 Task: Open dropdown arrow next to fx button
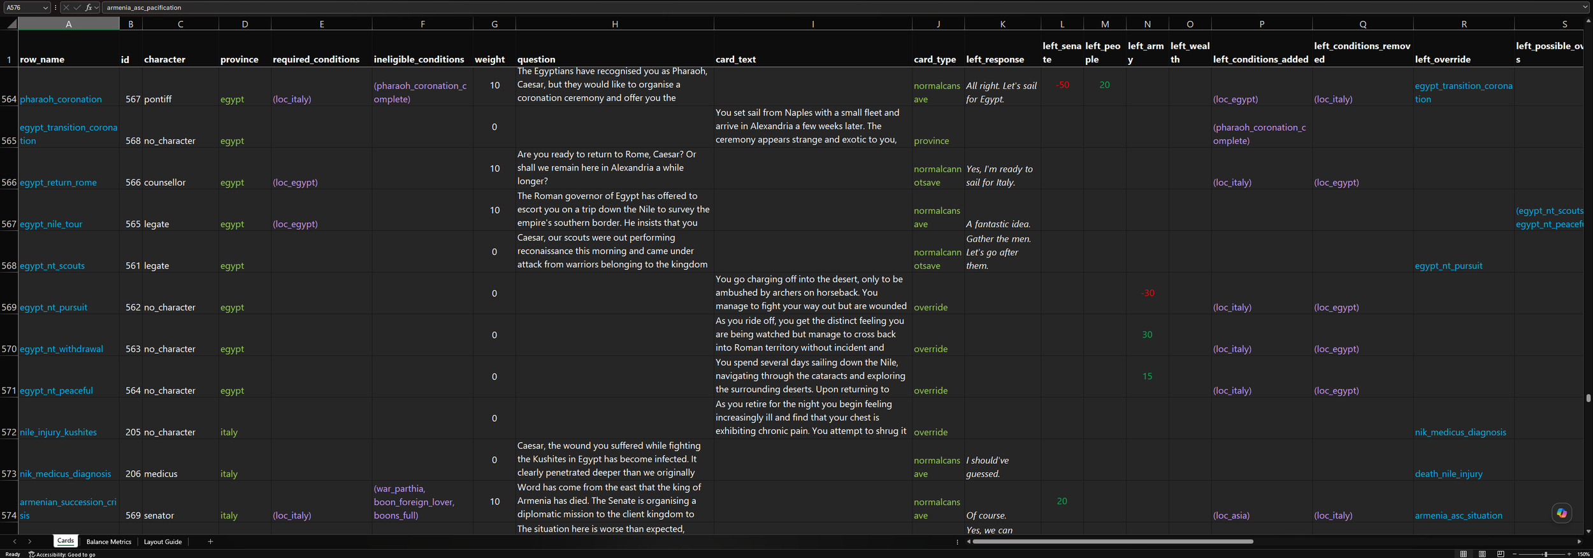[97, 8]
